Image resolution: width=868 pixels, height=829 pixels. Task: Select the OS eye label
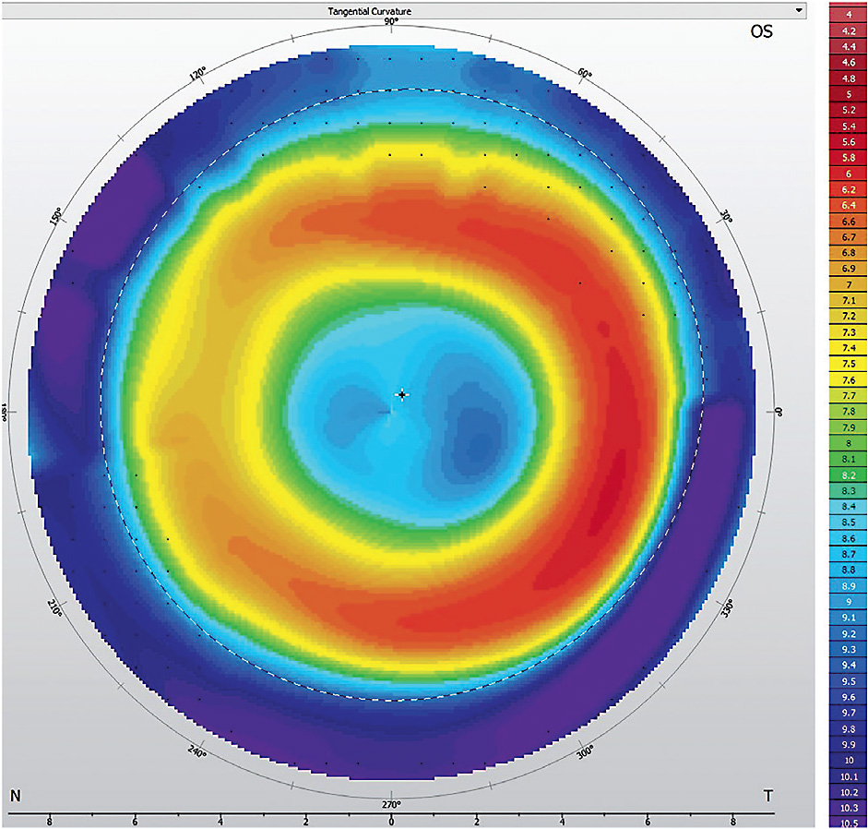[762, 30]
